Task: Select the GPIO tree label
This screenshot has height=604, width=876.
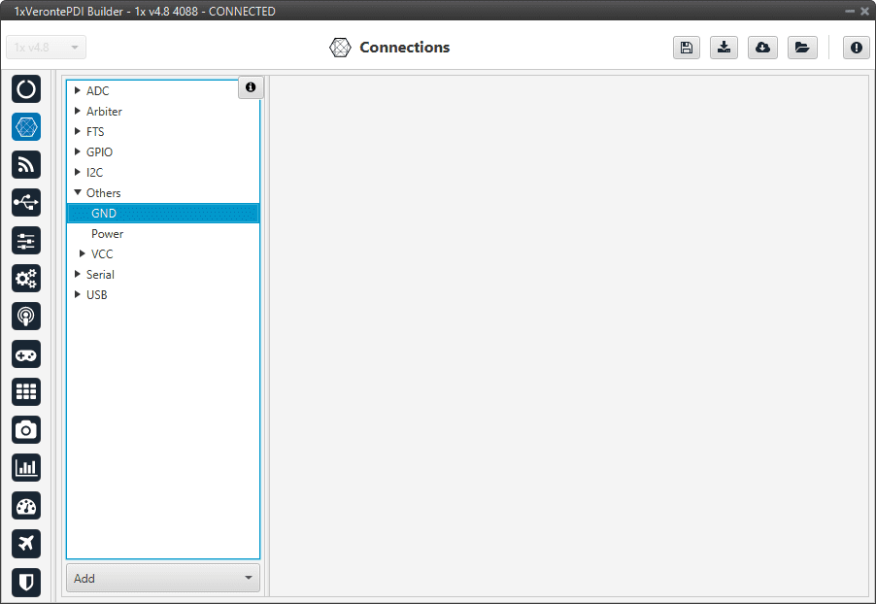Action: click(x=99, y=152)
